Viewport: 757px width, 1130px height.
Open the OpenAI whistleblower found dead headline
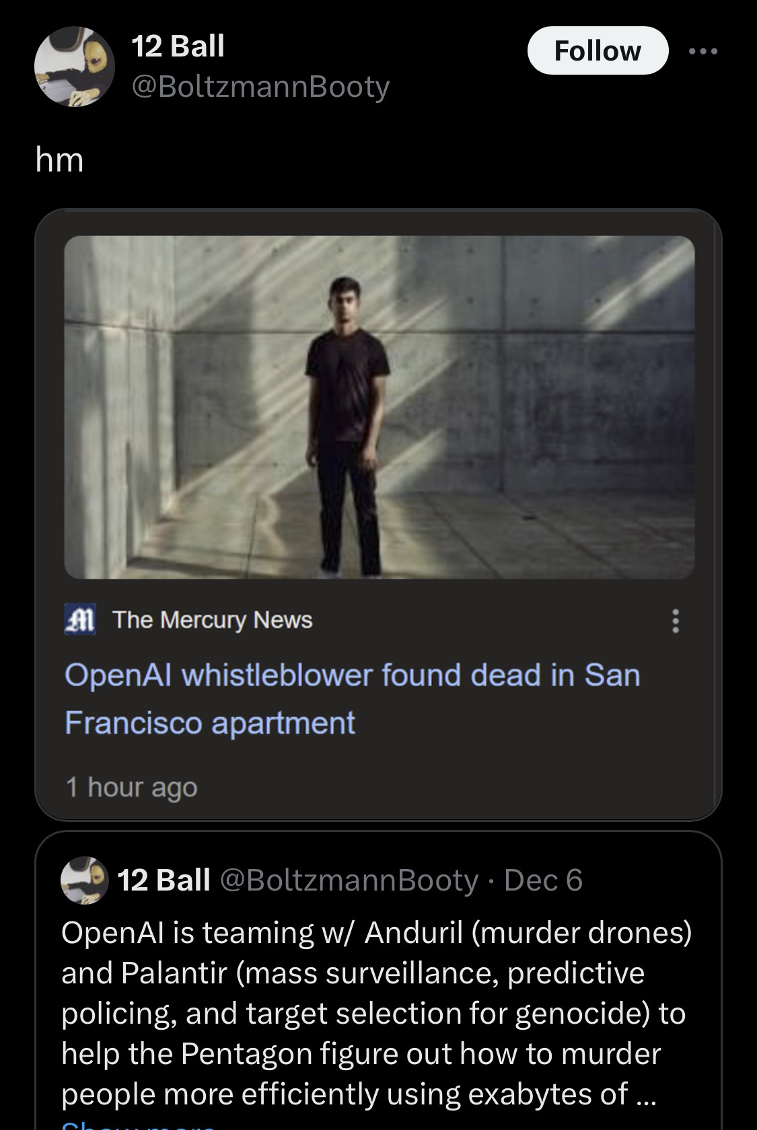pos(352,698)
